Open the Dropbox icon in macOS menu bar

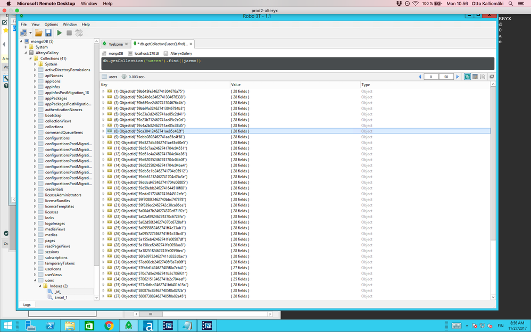pos(399,3)
